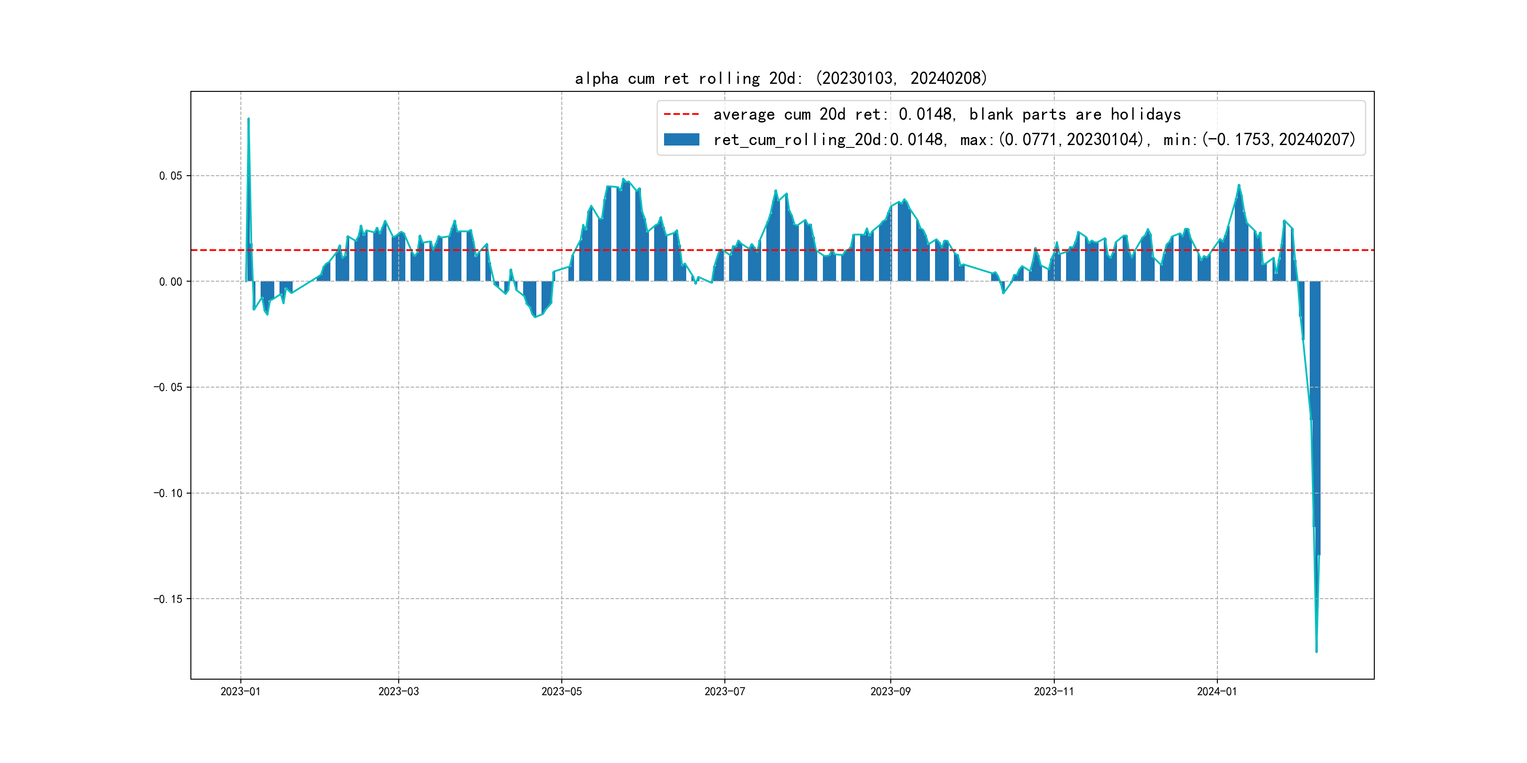Click the -0.15 y-axis tick label
Screen dimensions: 1527x763
click(168, 599)
